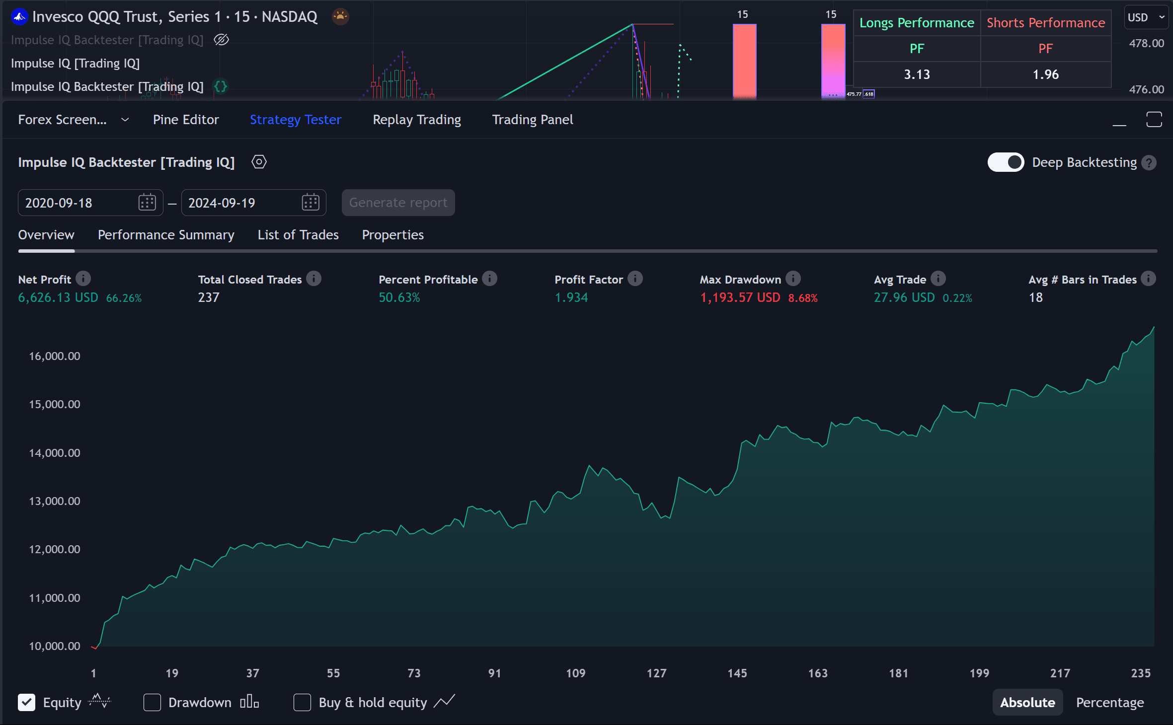
Task: Click the Generate report button
Action: [x=398, y=203]
